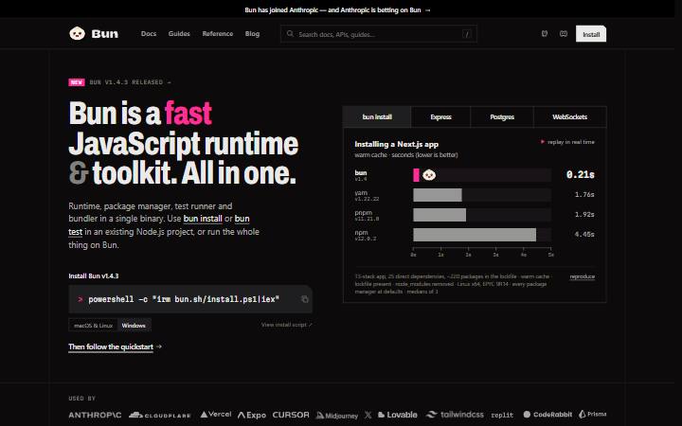Open View install script link
Screen dimensions: 682x426
287,325
